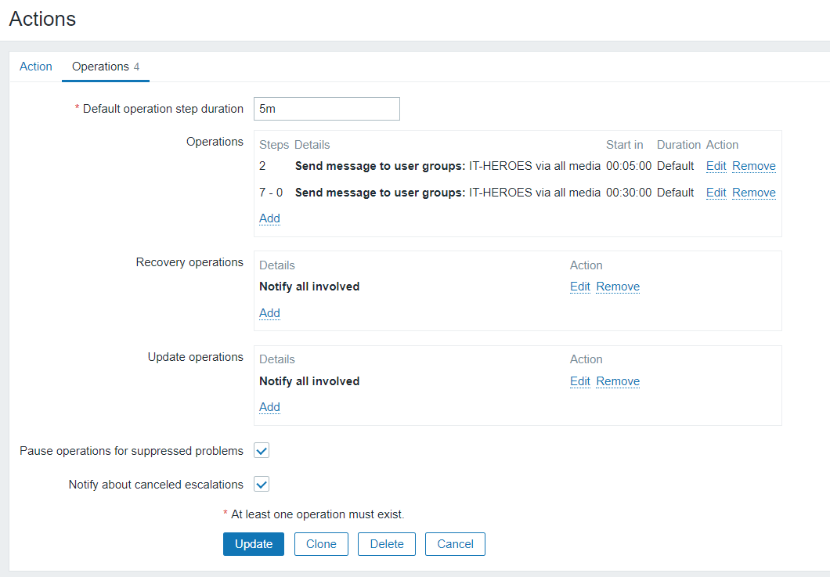The width and height of the screenshot is (830, 577).
Task: Add a new recovery operation
Action: coord(269,313)
